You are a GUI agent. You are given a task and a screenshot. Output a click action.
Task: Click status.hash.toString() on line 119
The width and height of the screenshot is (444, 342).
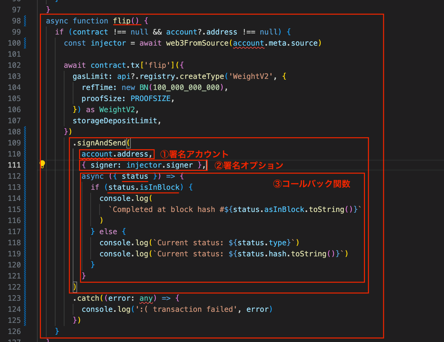[287, 254]
